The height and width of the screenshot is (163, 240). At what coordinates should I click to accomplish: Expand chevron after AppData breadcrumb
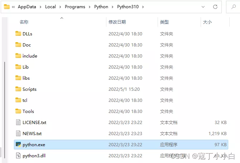point(40,7)
